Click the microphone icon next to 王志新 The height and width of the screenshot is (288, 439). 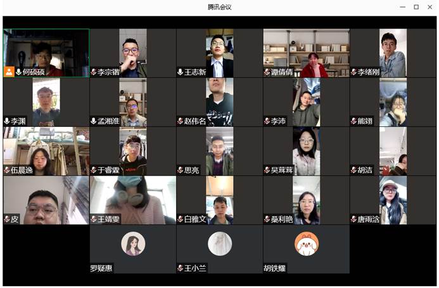[181, 72]
